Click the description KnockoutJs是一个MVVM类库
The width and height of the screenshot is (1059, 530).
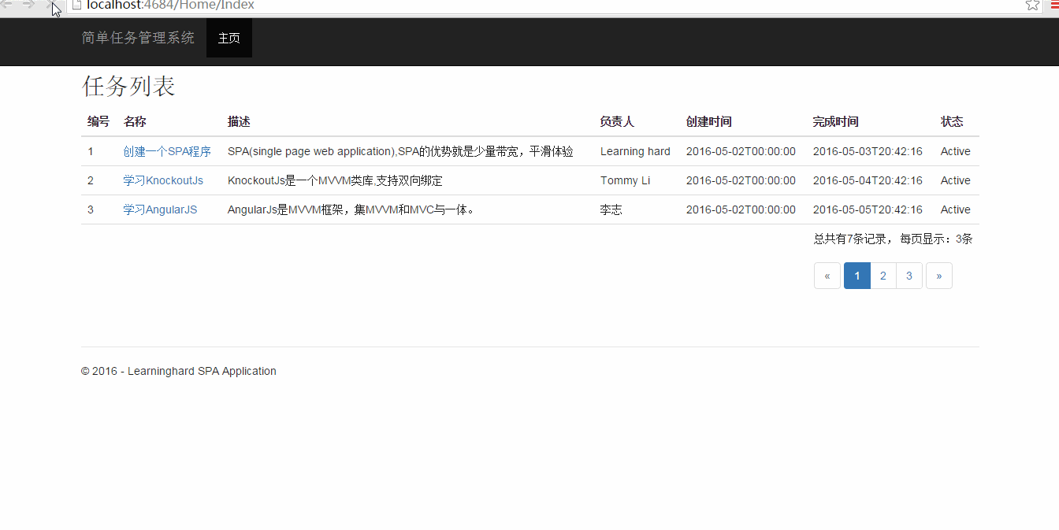[x=335, y=180]
